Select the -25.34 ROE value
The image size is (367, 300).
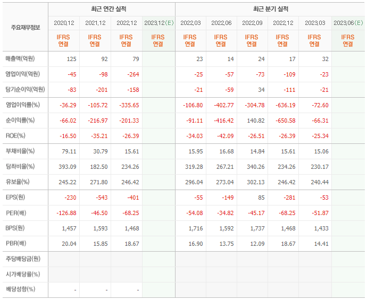pos(320,136)
